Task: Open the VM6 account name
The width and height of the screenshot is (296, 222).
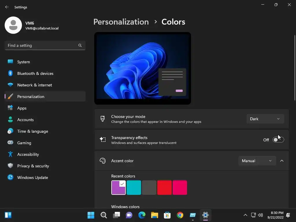Action: (x=30, y=23)
